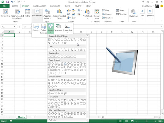
Task: Choose Online Pictures
Action: click(43, 29)
